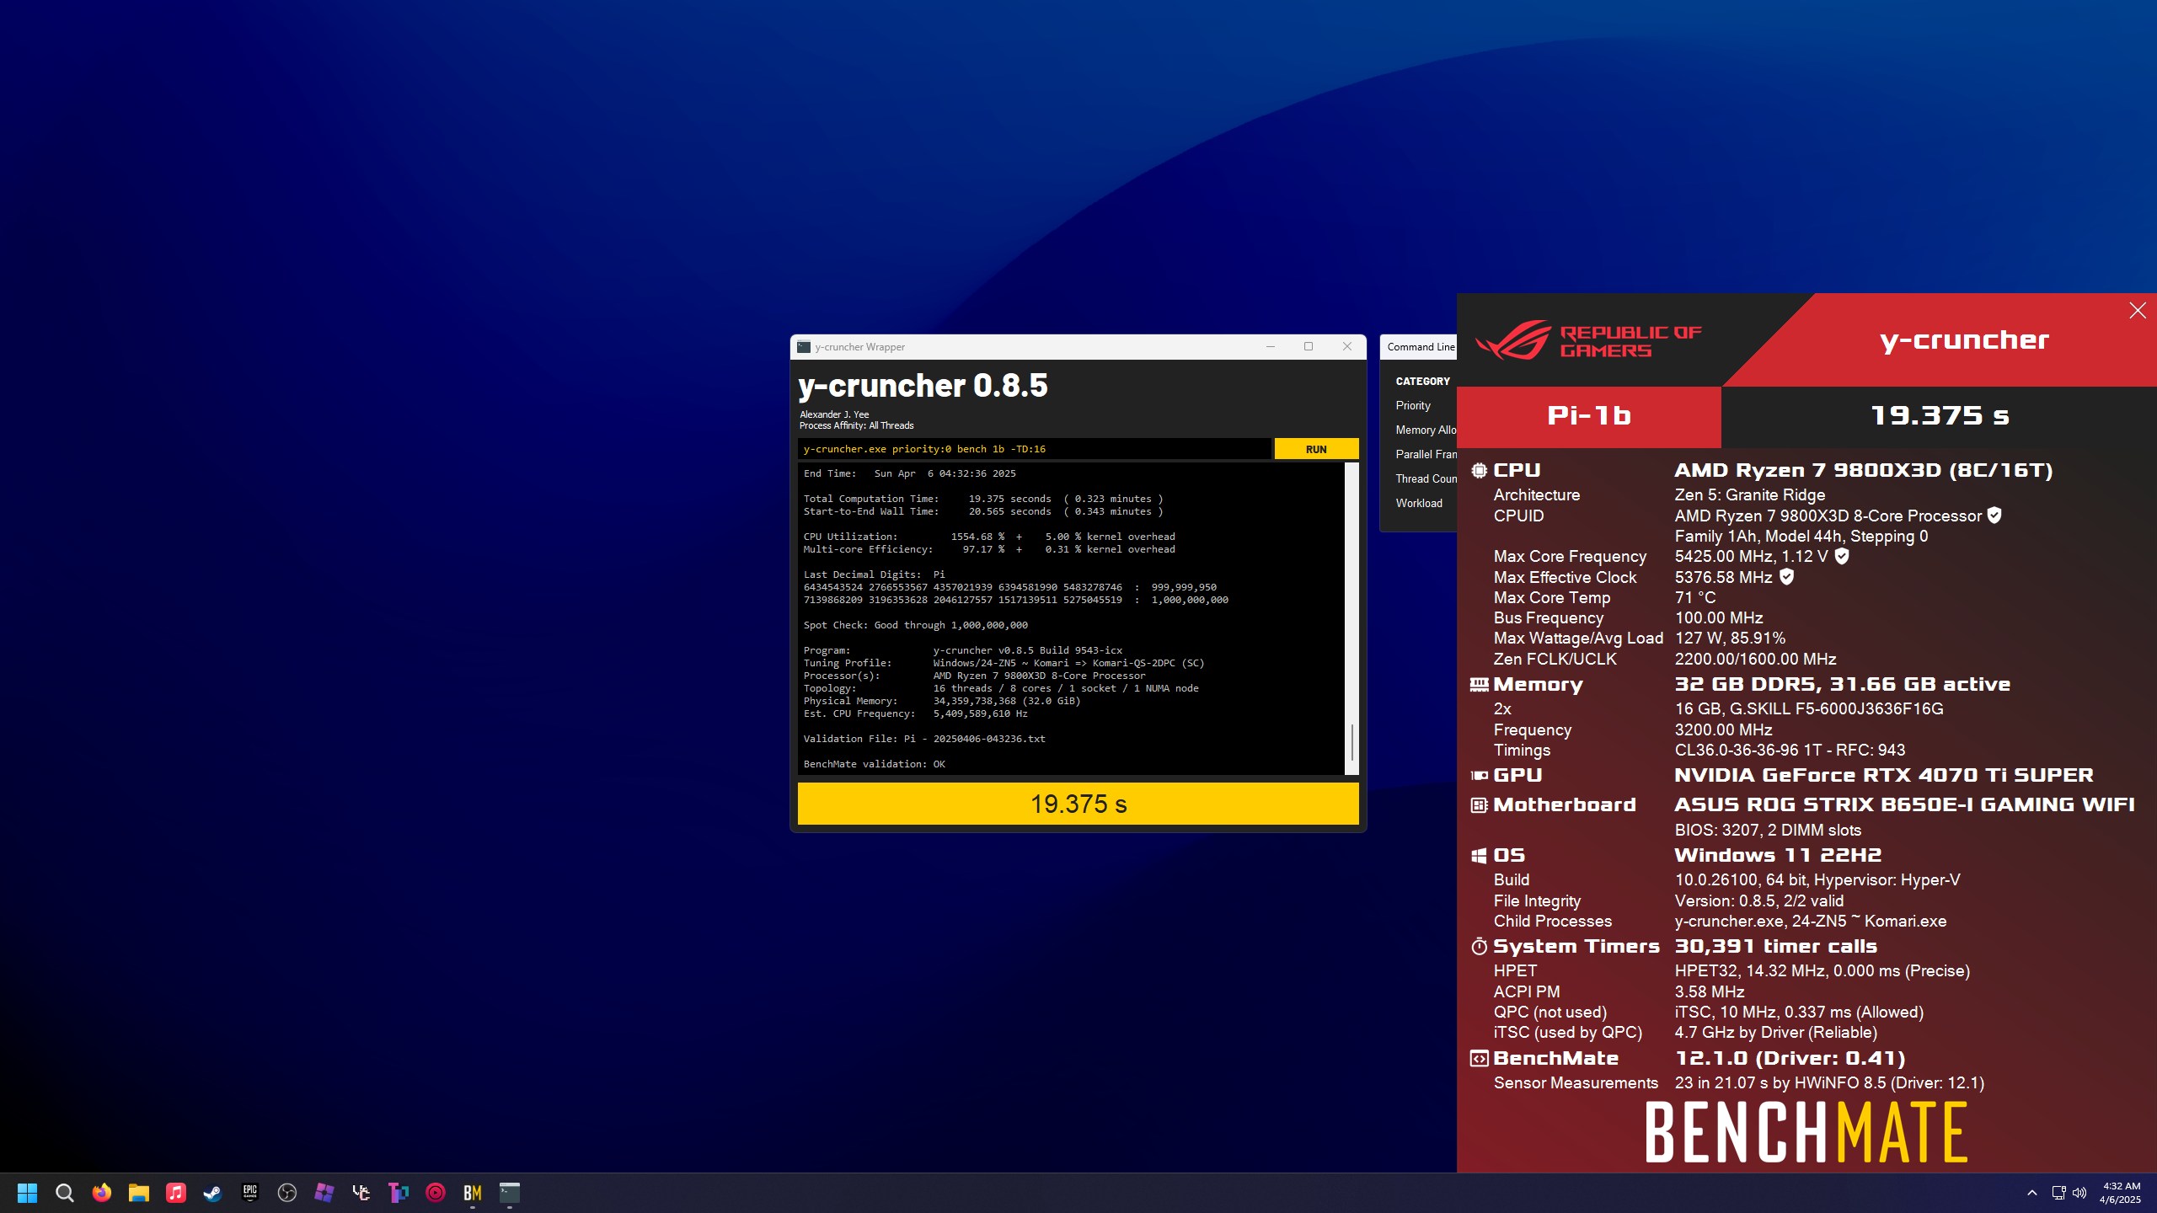The height and width of the screenshot is (1213, 2157).
Task: Click the GPU card section icon
Action: tap(1479, 776)
